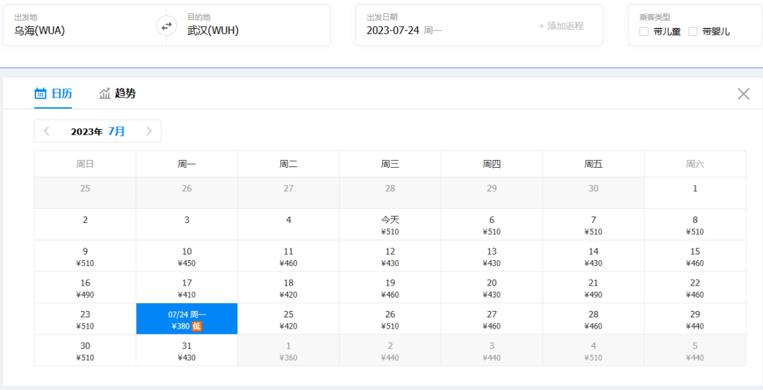Go to next month arrow

(149, 131)
